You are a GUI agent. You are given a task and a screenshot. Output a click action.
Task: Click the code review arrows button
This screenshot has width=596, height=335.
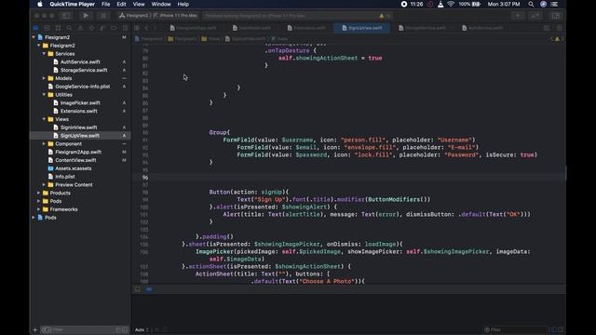point(535,16)
